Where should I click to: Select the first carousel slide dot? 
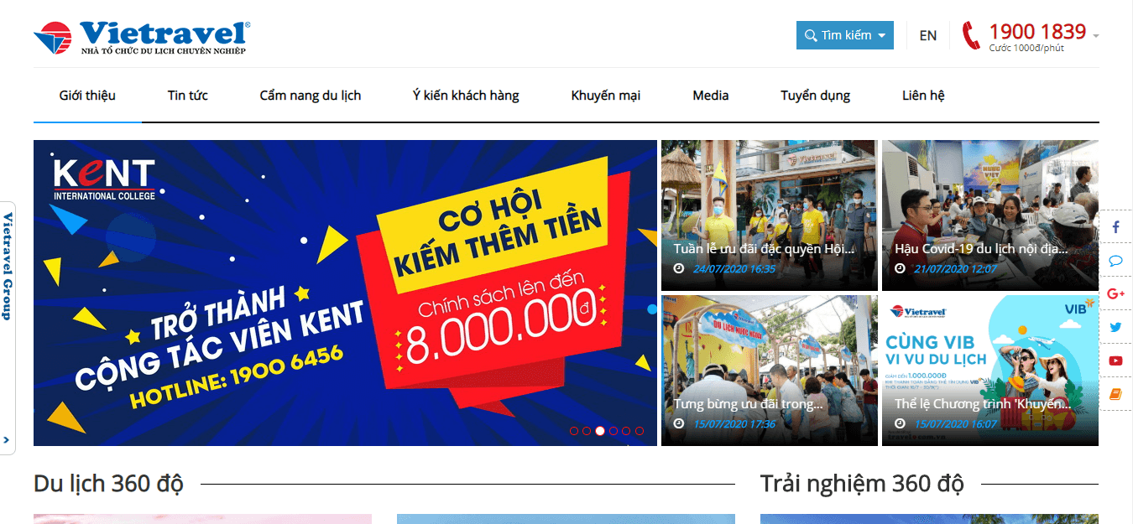pyautogui.click(x=574, y=431)
